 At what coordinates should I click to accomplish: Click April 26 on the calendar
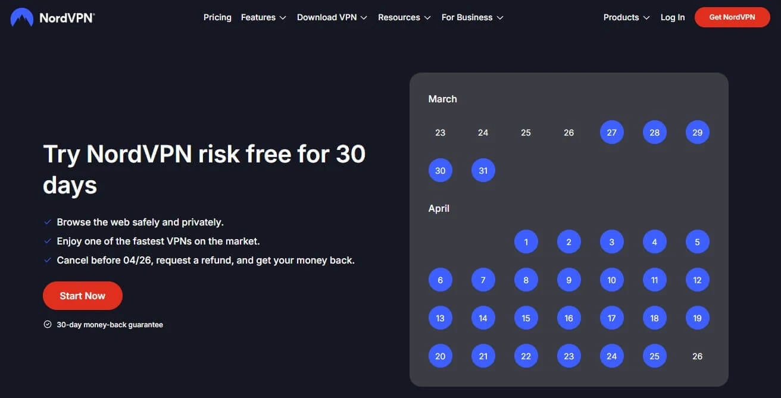tap(697, 356)
